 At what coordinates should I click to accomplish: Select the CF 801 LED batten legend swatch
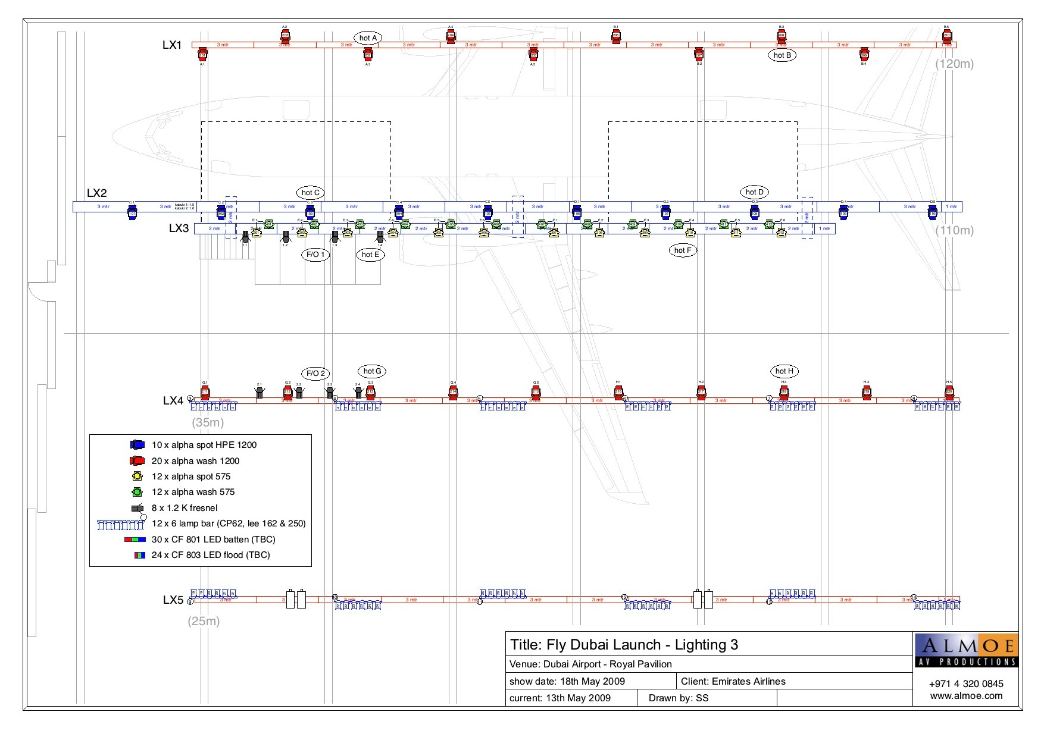coord(135,540)
